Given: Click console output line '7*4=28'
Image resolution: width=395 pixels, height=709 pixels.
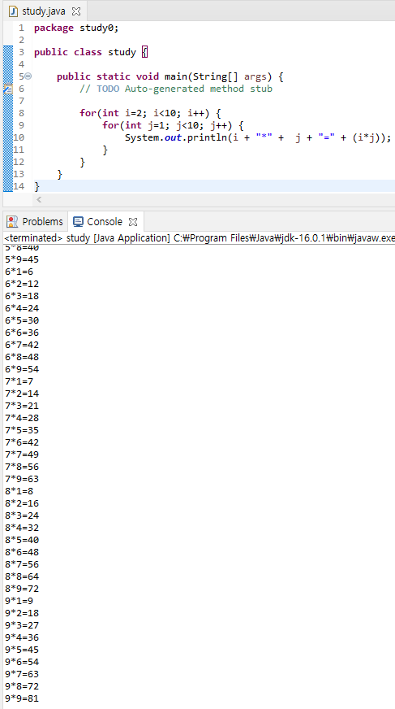Looking at the screenshot, I should (22, 418).
